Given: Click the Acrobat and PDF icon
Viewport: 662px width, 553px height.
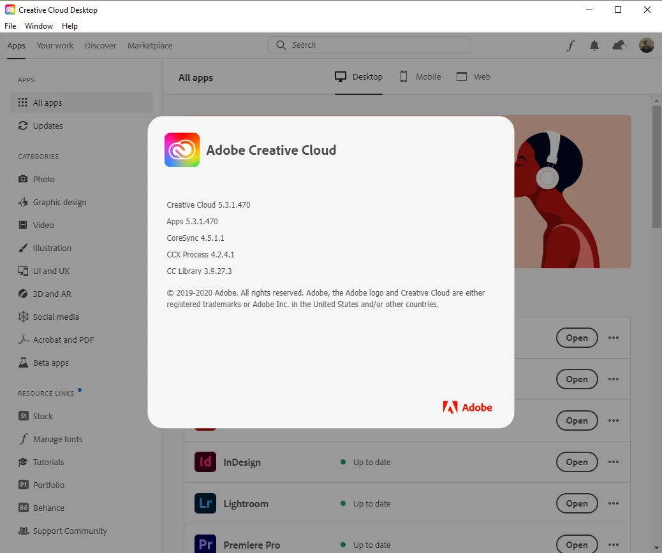Looking at the screenshot, I should coord(23,339).
